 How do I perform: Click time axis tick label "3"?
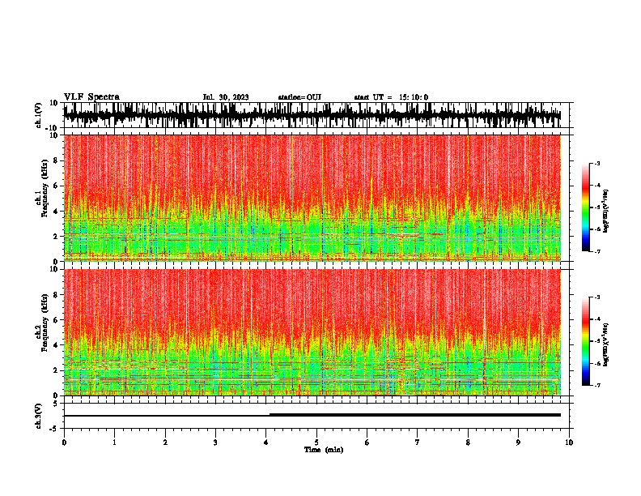(x=215, y=443)
